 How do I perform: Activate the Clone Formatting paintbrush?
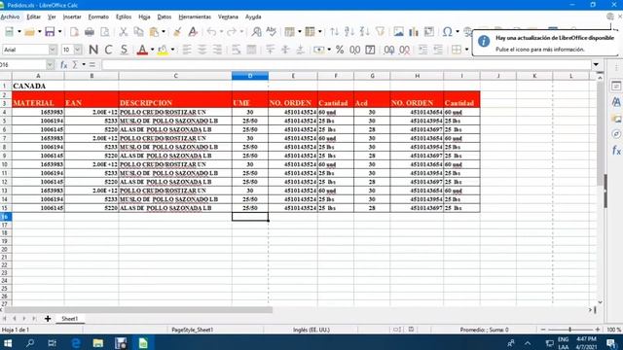pyautogui.click(x=177, y=32)
